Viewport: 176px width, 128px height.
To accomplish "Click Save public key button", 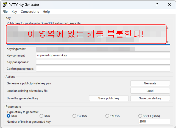I will pyautogui.click(x=109, y=98).
